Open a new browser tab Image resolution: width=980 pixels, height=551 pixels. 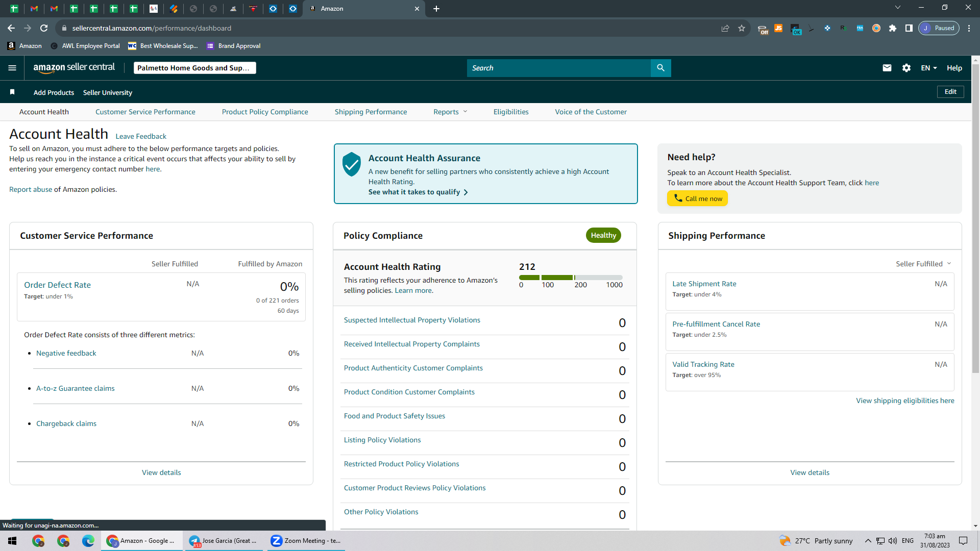tap(436, 9)
